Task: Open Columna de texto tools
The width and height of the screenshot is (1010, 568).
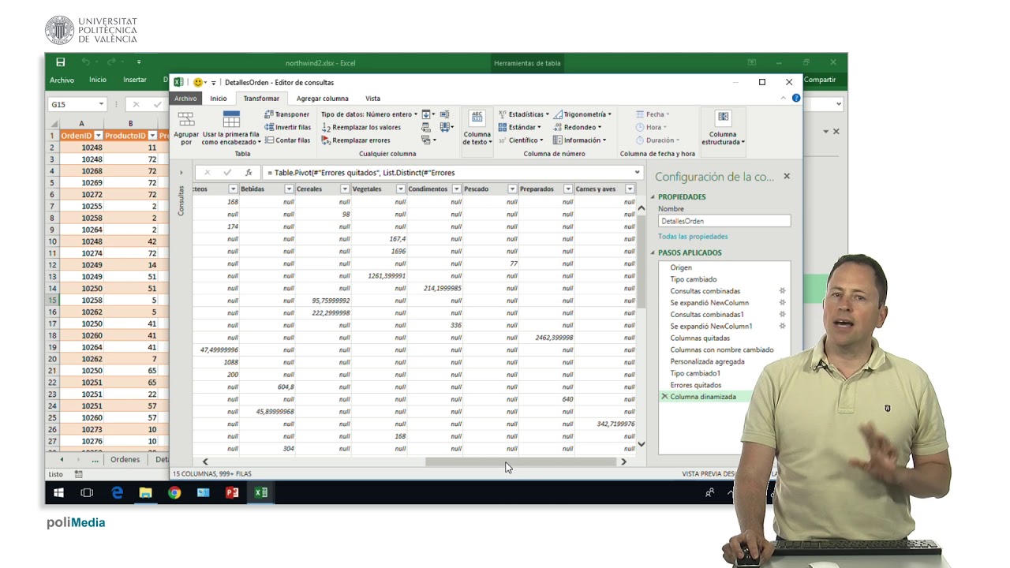Action: 477,128
